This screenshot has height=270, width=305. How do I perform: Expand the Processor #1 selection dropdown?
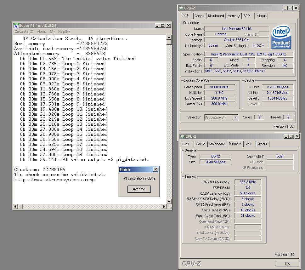tap(235, 118)
